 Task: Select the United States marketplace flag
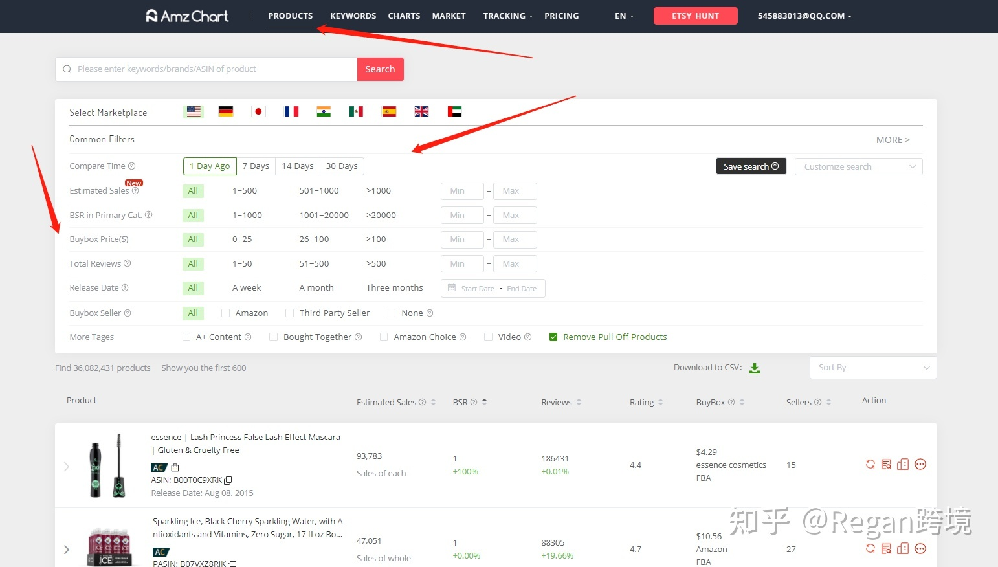pyautogui.click(x=194, y=111)
